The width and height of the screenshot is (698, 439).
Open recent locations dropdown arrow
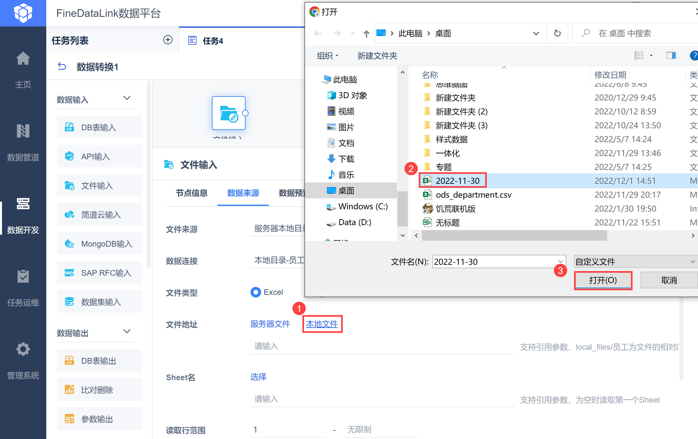(353, 33)
